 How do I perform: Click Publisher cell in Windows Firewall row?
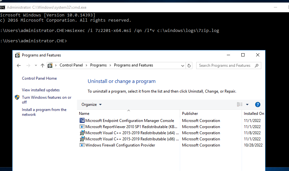tap(201, 145)
